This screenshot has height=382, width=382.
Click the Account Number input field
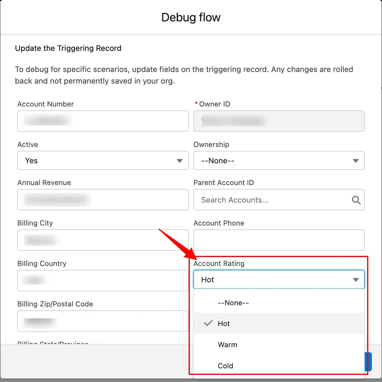pos(103,121)
